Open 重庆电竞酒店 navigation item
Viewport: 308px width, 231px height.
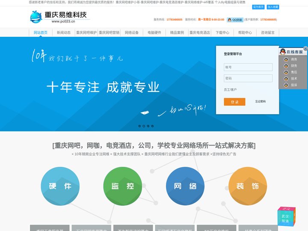pyautogui.click(x=200, y=33)
